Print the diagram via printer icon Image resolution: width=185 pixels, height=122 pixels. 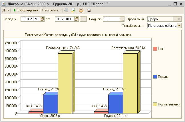pyautogui.click(x=89, y=11)
